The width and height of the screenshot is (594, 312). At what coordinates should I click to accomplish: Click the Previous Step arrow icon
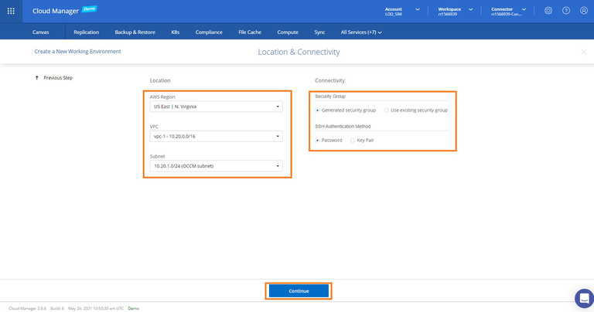tap(36, 78)
